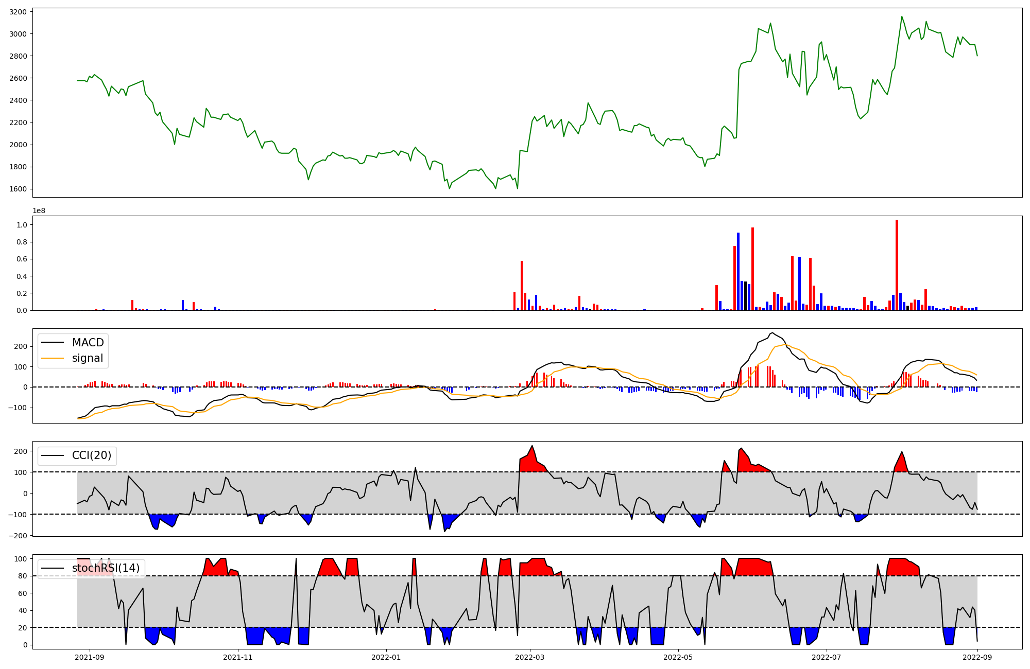Click the 2022-03 date tick label
The width and height of the screenshot is (1030, 669).
529,657
